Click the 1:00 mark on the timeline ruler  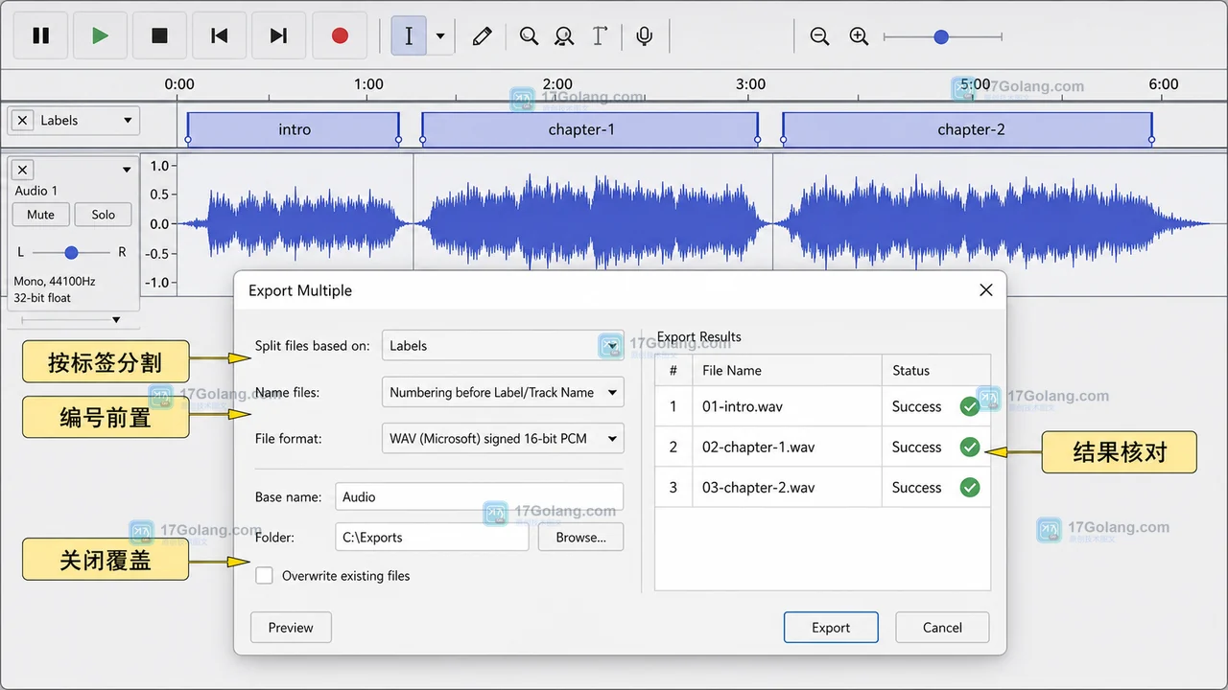(x=368, y=84)
